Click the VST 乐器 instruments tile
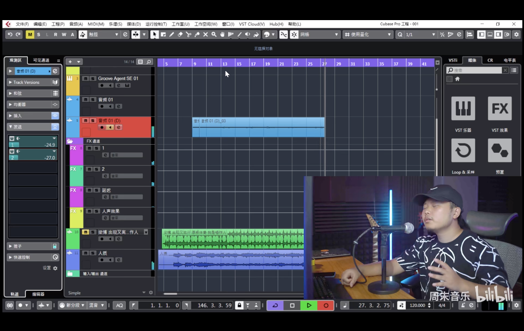524x331 pixels. point(463,108)
